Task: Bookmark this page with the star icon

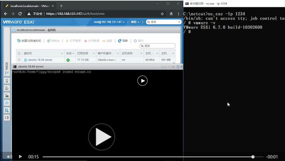Action: tap(162, 14)
